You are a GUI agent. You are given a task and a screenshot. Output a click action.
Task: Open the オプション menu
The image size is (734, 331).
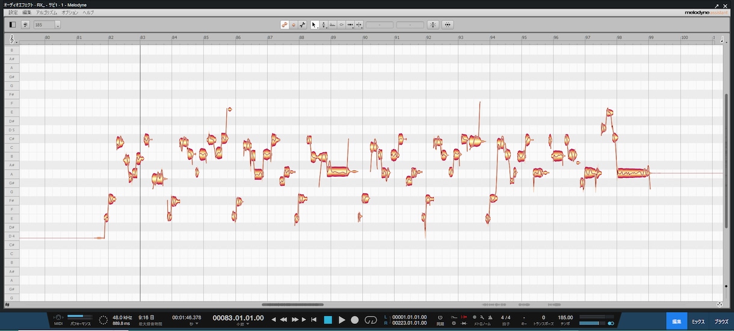point(70,13)
